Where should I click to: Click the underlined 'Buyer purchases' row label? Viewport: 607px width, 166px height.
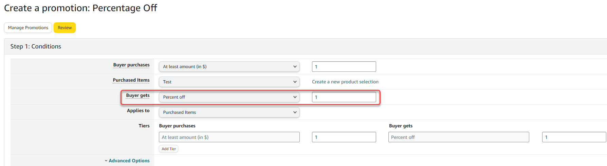pos(131,65)
